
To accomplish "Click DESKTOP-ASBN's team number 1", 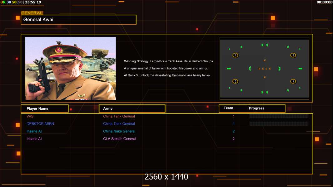I will (x=234, y=124).
